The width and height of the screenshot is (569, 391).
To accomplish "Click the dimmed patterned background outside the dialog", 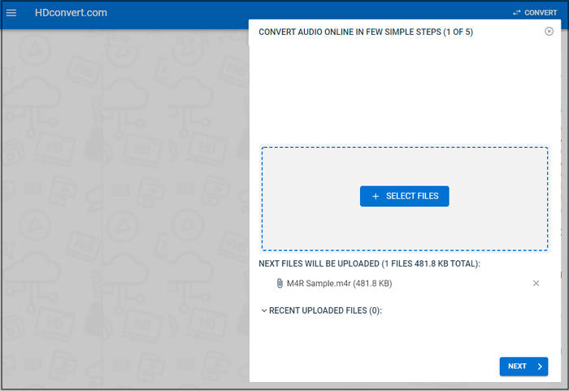I will click(x=122, y=203).
